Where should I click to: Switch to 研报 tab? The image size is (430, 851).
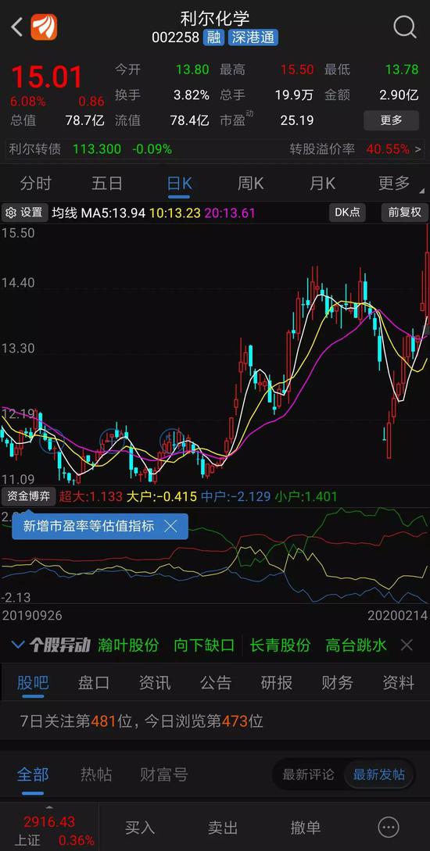click(276, 683)
